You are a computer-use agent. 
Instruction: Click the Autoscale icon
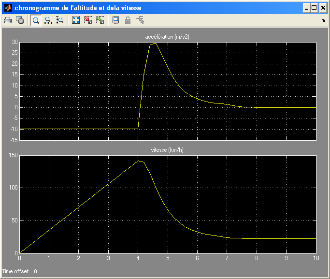click(76, 20)
